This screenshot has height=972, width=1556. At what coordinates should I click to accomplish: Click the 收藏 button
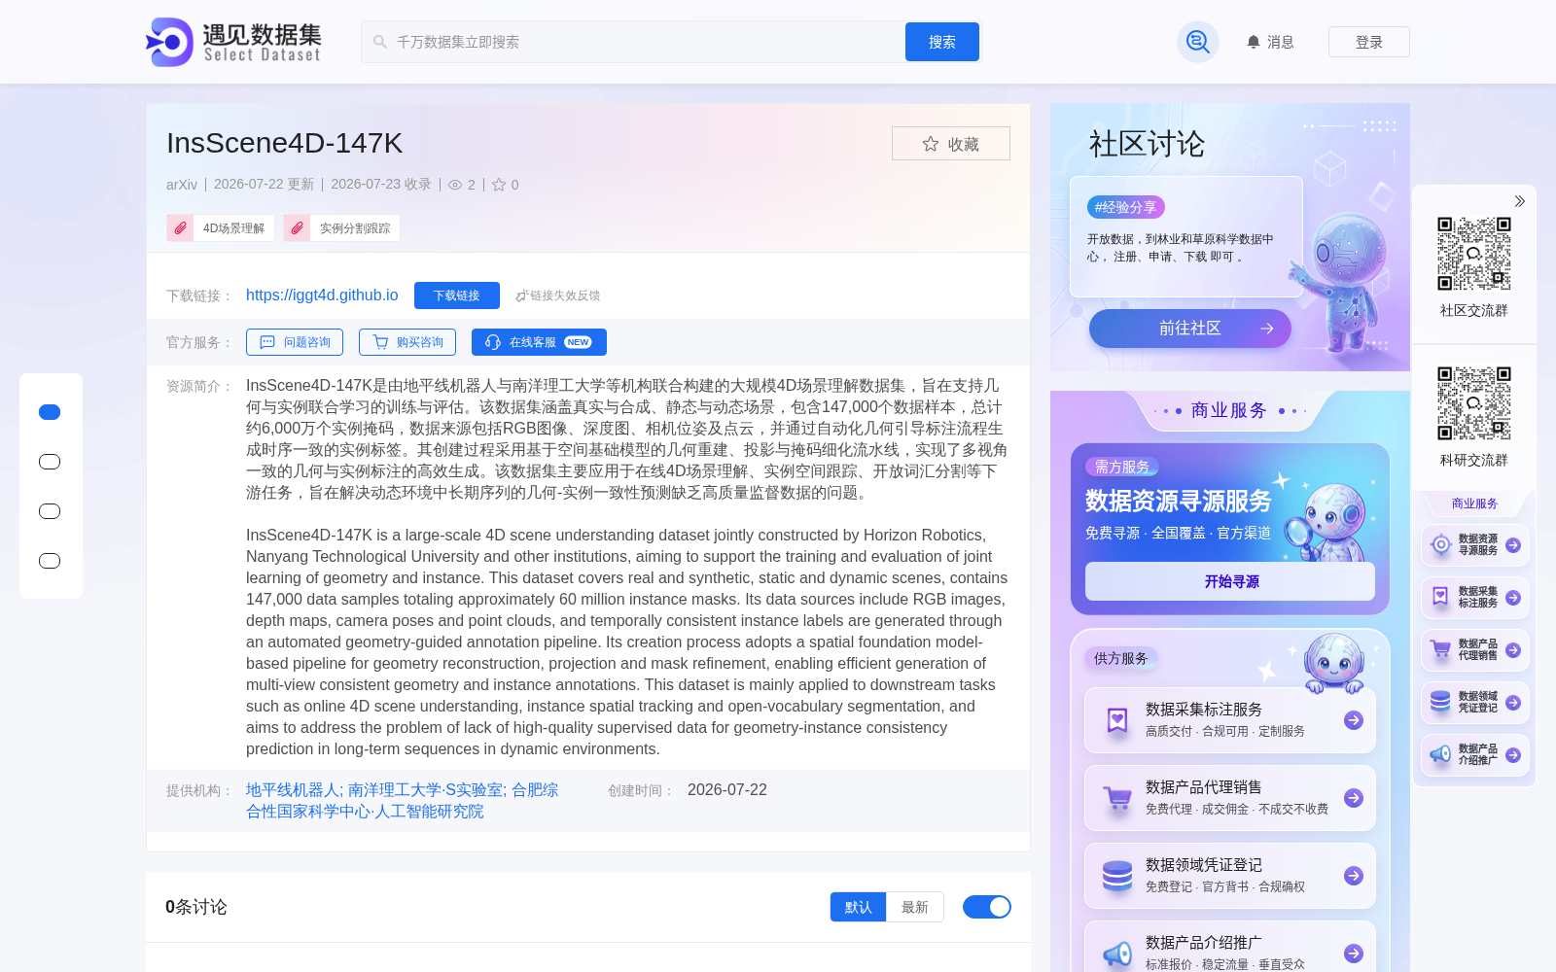pos(951,144)
